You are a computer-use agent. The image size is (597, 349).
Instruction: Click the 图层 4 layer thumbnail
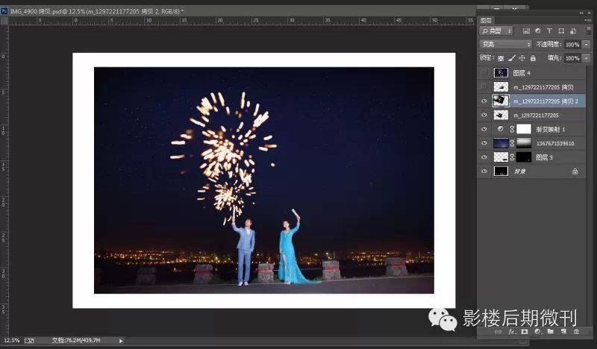pos(501,72)
